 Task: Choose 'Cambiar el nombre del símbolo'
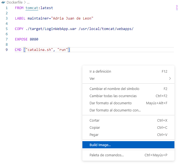pos(128,89)
